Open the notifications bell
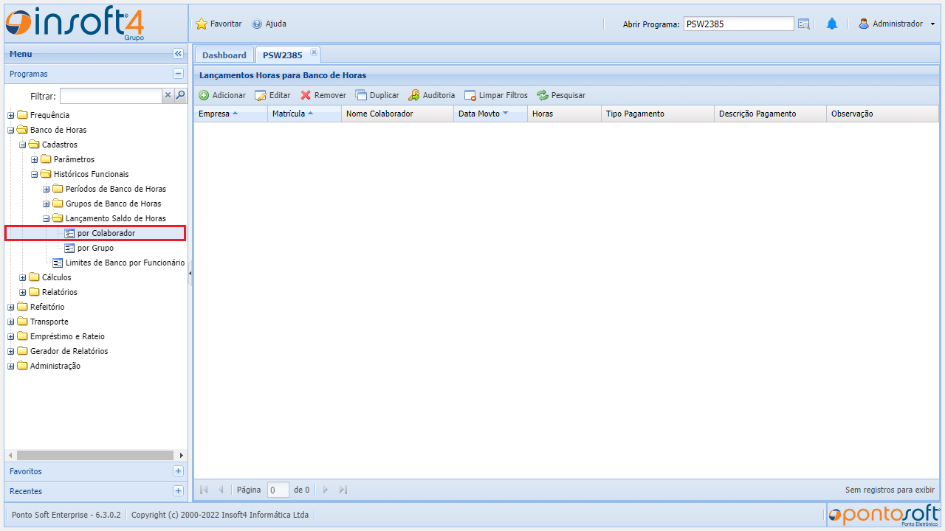945x531 pixels. point(832,24)
